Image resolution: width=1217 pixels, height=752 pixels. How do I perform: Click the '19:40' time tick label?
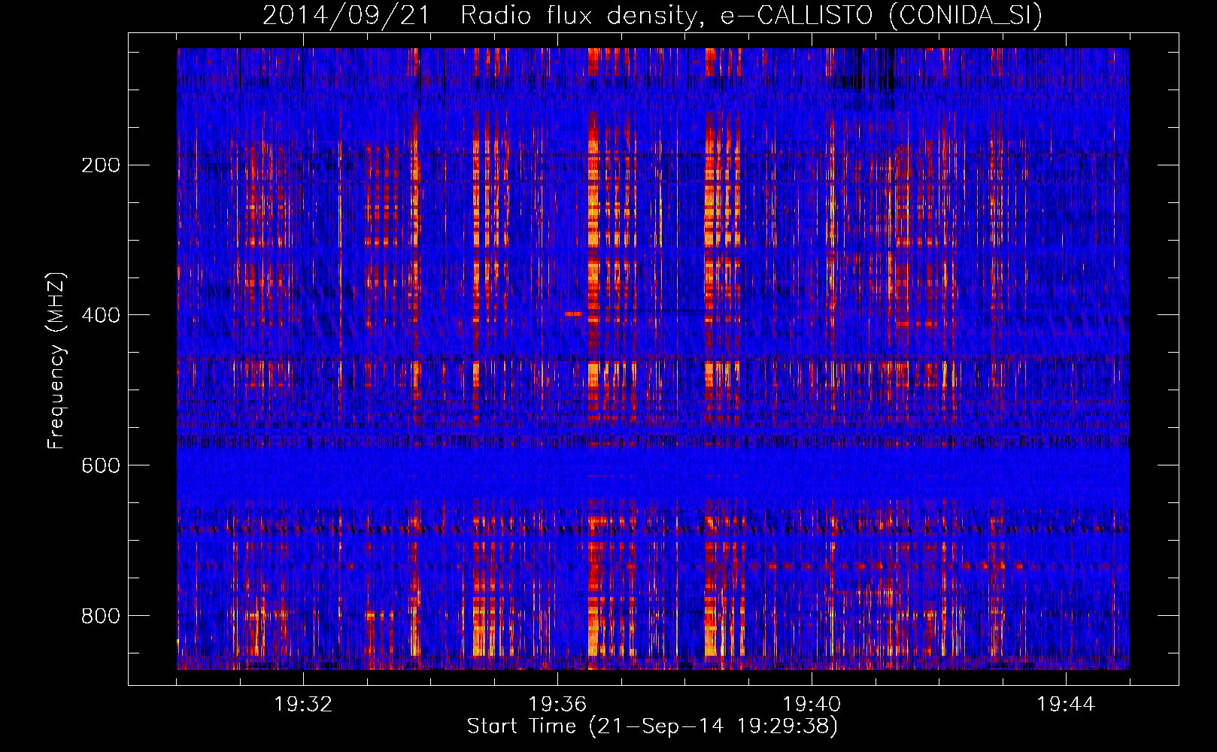(x=812, y=705)
